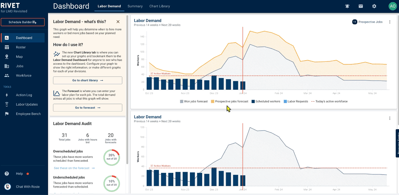Click the Labor Requests legend color swatch

285,102
